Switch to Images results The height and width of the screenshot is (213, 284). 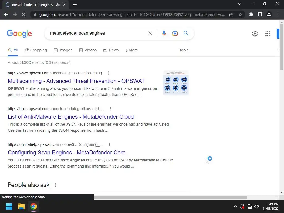coord(63,50)
